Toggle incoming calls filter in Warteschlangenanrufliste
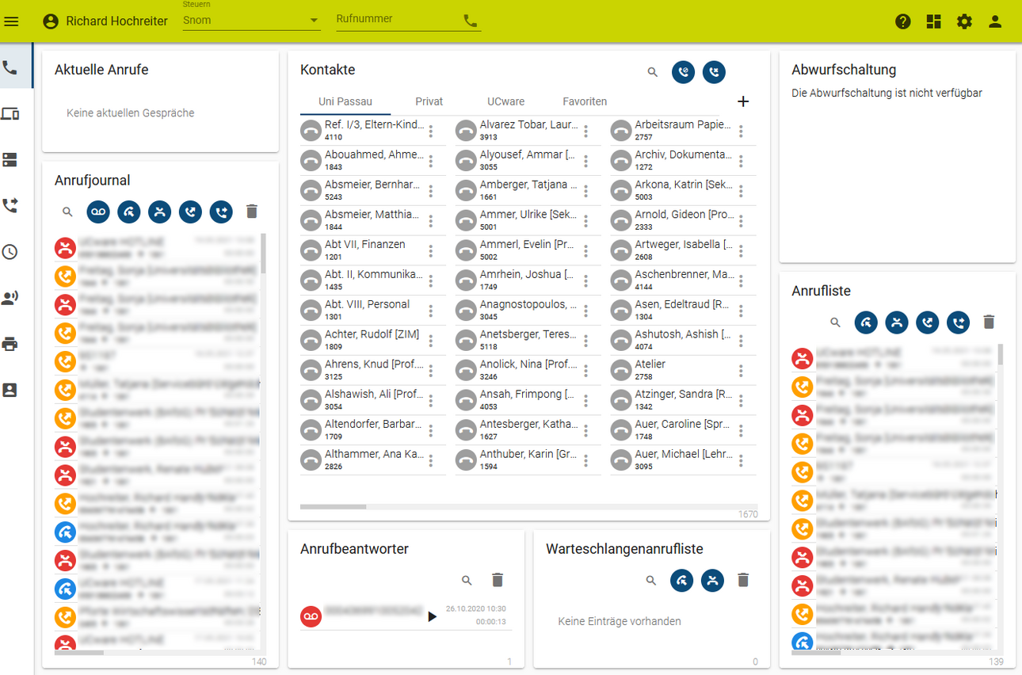 [x=682, y=581]
